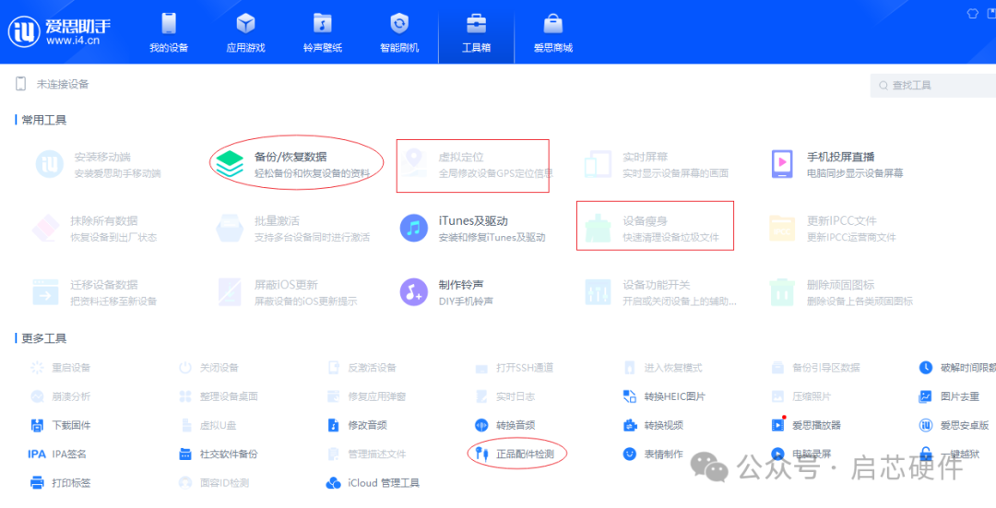Open 爱思安卓版 tool
Viewport: 996px width, 508px height.
tap(954, 425)
